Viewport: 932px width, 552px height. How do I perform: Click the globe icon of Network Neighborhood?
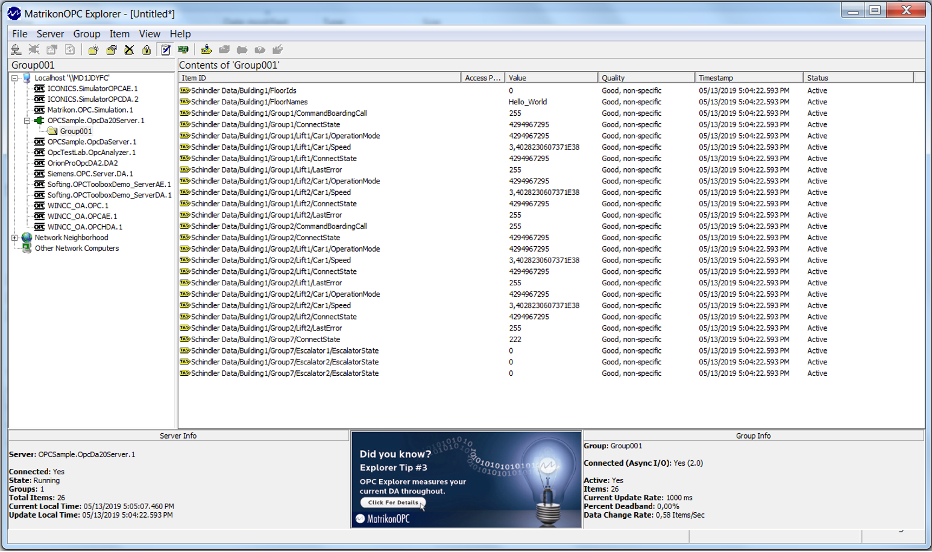(x=26, y=238)
